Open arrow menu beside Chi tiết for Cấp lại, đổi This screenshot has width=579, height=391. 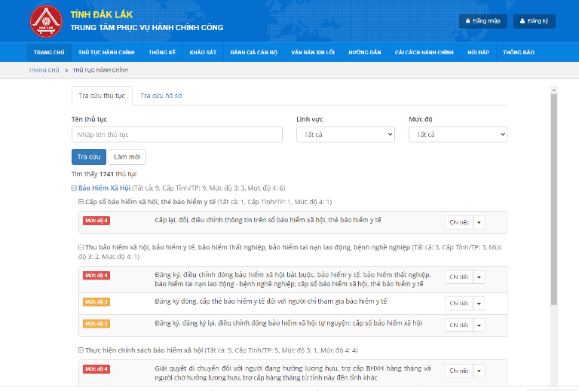click(x=479, y=222)
